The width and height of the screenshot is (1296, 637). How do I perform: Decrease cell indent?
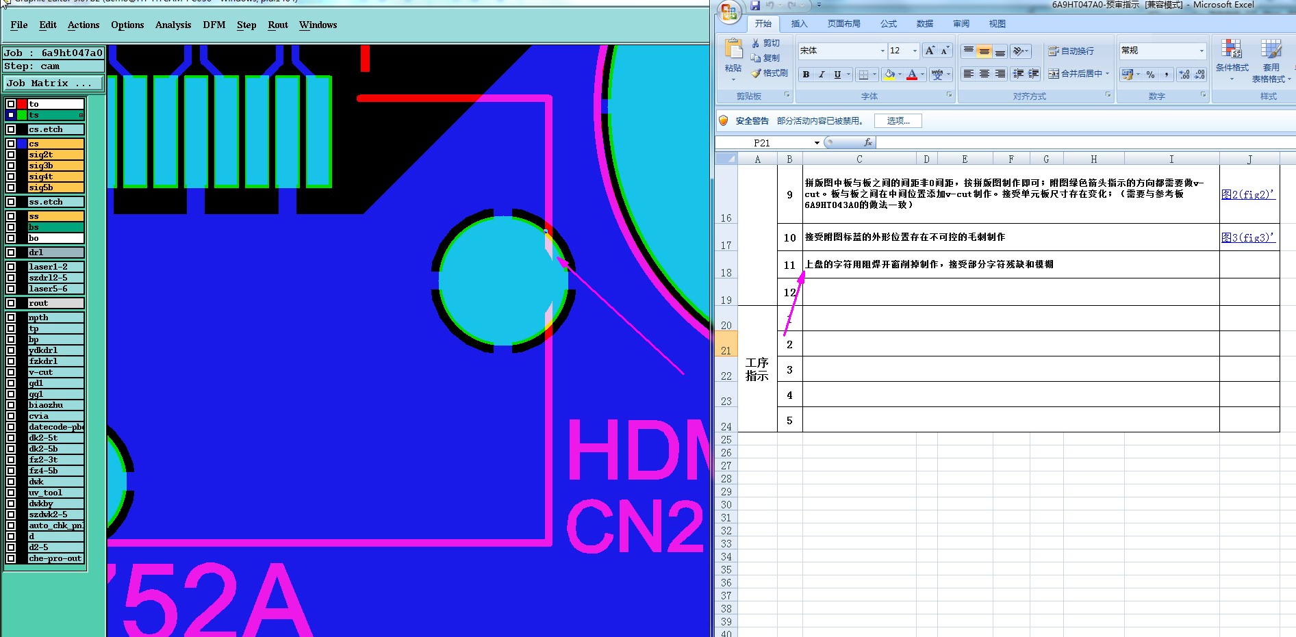(1018, 74)
